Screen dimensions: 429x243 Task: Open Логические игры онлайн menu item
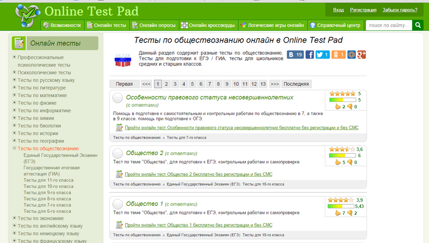[x=273, y=25]
